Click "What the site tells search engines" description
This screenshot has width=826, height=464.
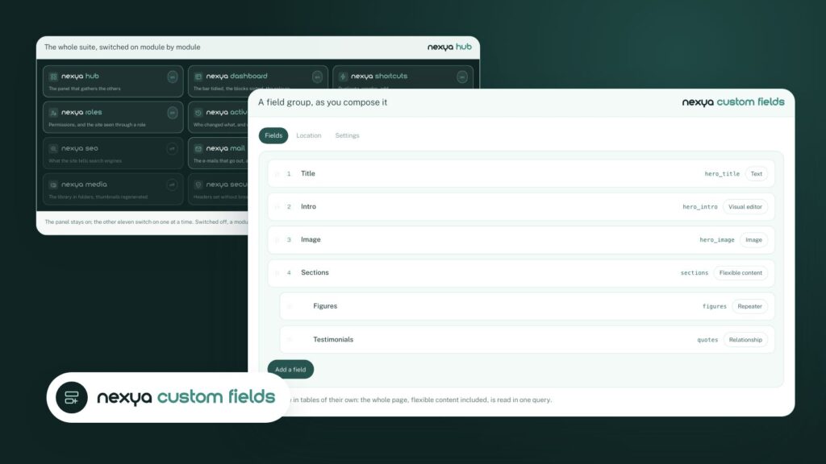(x=86, y=161)
